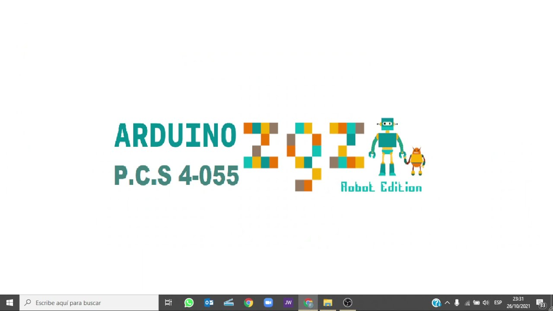Click the microphone tray icon
The height and width of the screenshot is (311, 553).
tap(457, 303)
